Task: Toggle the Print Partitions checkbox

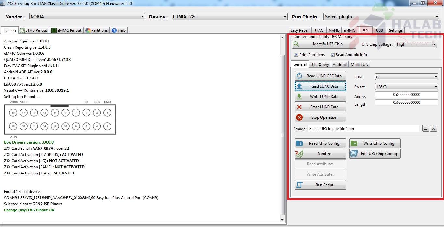Action: (x=296, y=55)
